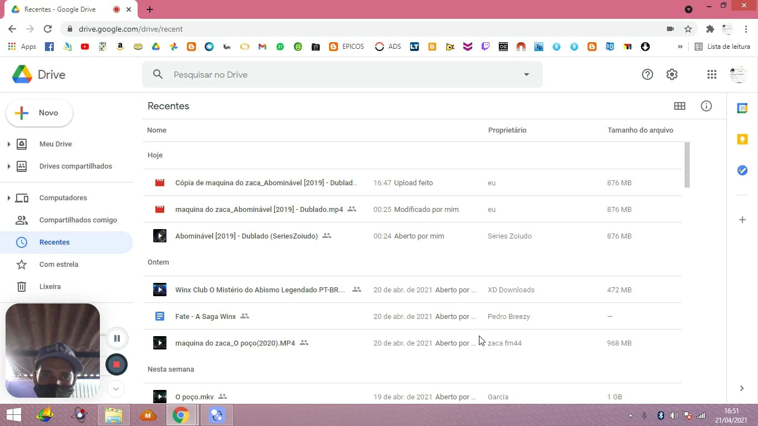Open Facebook bookmark icon
The width and height of the screenshot is (758, 426).
click(49, 47)
